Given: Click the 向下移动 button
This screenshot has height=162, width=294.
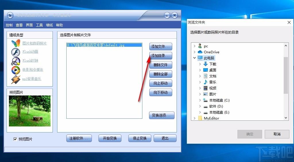Looking at the screenshot, I should (161, 93).
